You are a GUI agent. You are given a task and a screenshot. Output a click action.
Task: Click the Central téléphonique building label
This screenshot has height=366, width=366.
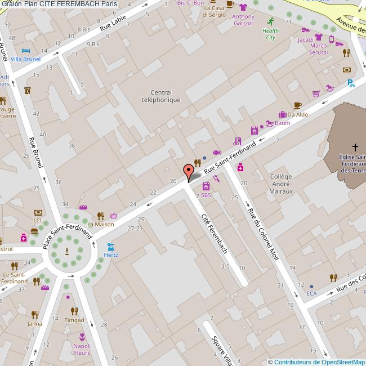coord(160,96)
